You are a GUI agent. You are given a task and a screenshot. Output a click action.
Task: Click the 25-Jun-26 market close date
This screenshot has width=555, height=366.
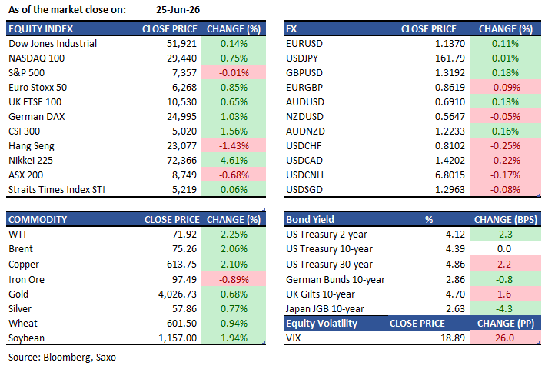178,9
